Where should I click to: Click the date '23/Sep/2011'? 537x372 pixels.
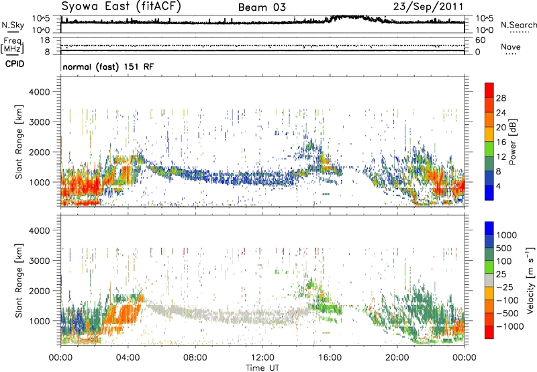click(x=428, y=7)
